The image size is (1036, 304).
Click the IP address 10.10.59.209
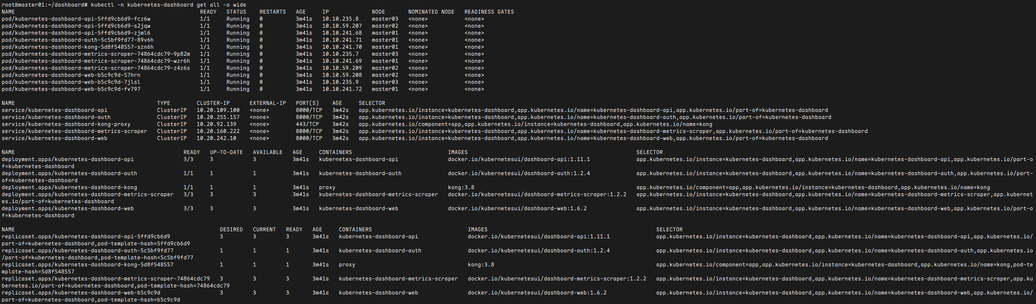click(342, 68)
